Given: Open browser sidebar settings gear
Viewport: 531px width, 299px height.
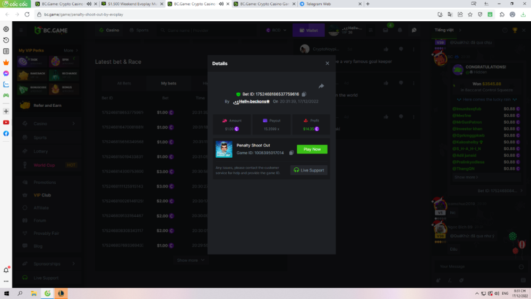Looking at the screenshot, I should (x=6, y=29).
